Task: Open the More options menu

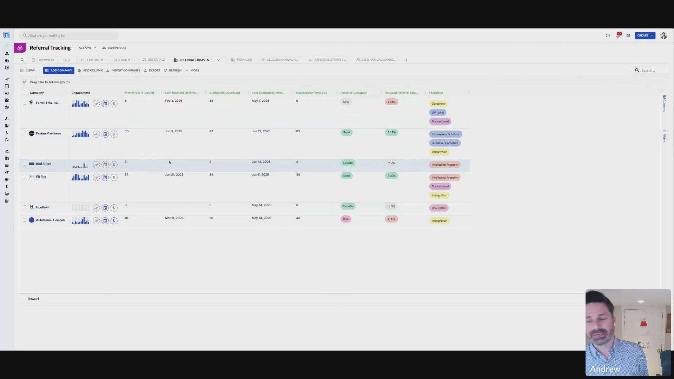Action: coord(192,70)
